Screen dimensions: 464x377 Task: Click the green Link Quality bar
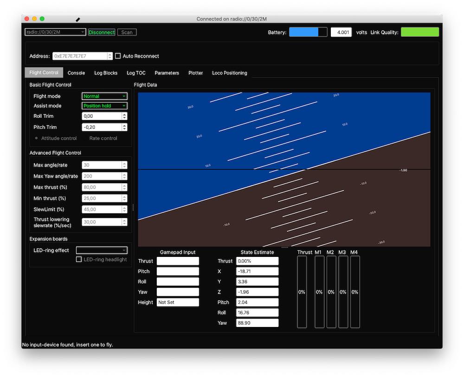(x=419, y=32)
